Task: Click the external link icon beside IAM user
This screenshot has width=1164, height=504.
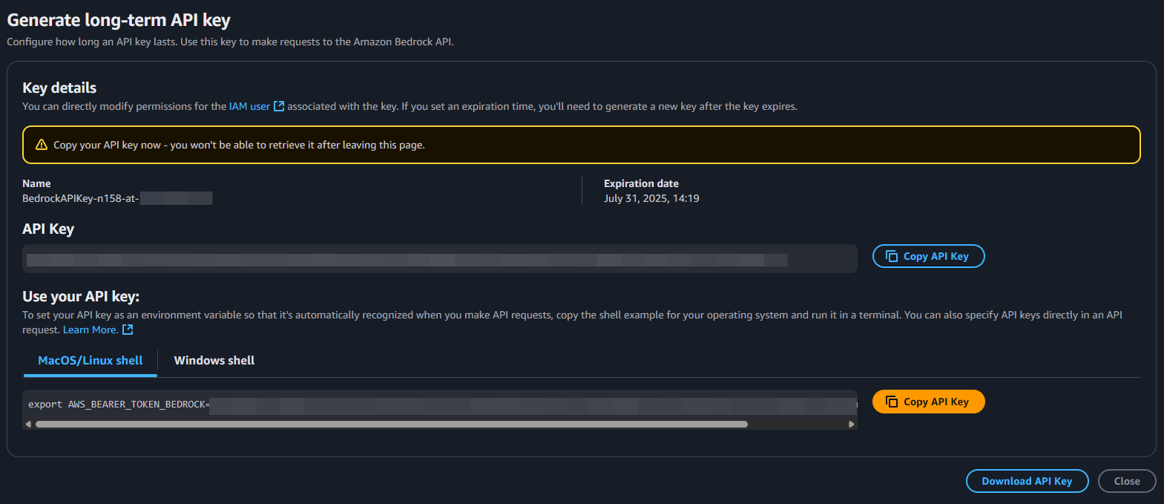Action: (x=279, y=106)
